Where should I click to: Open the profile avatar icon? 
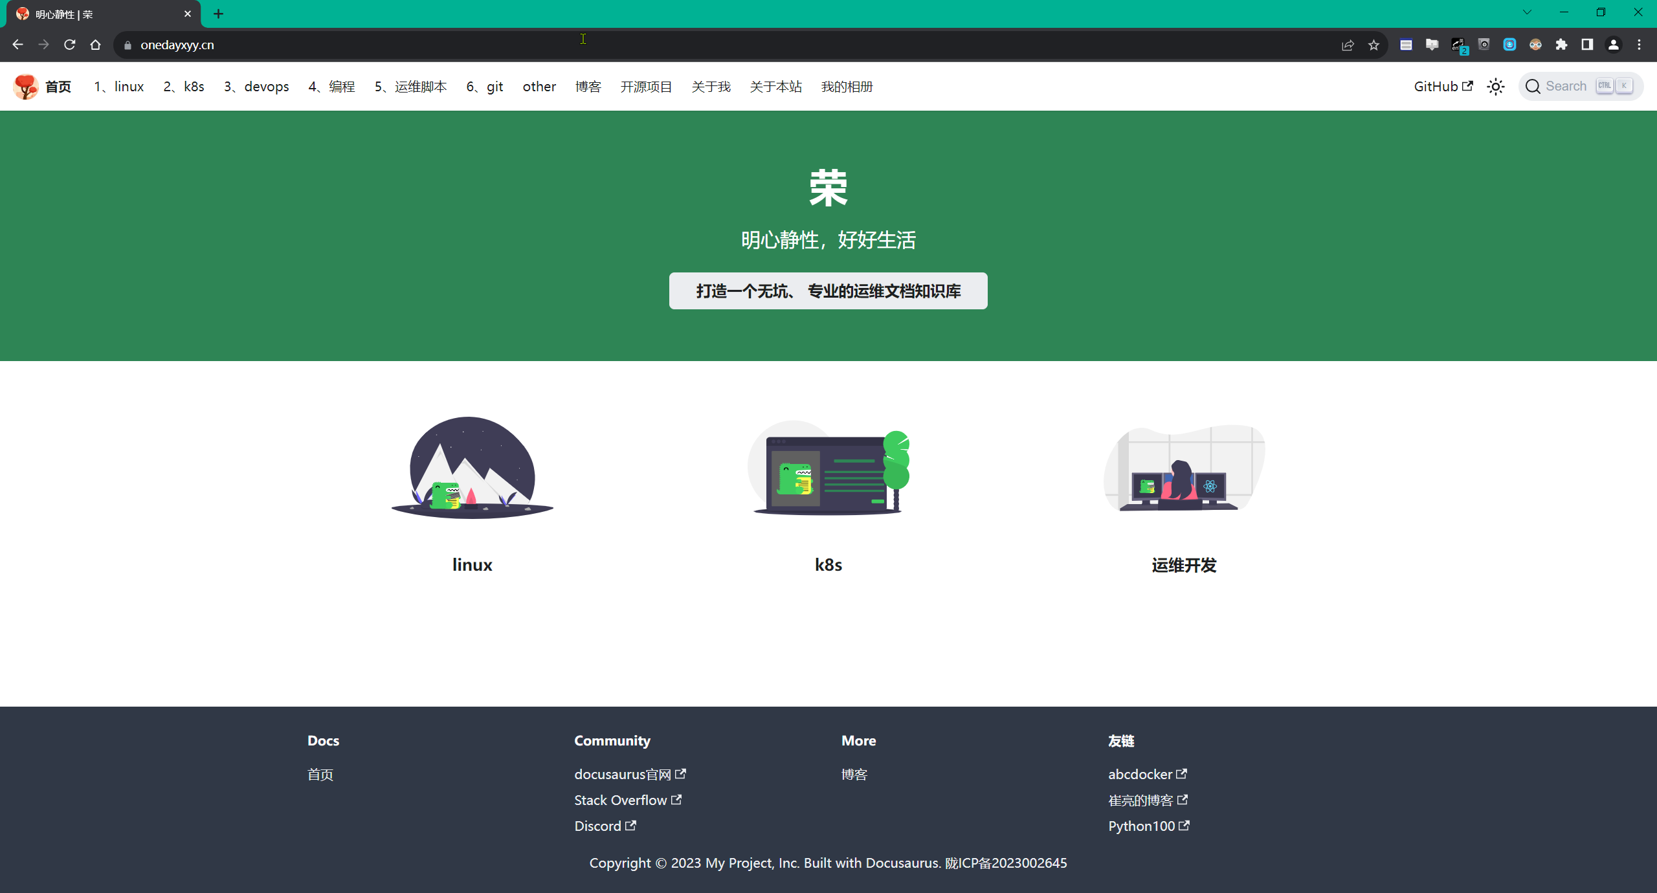click(1613, 45)
